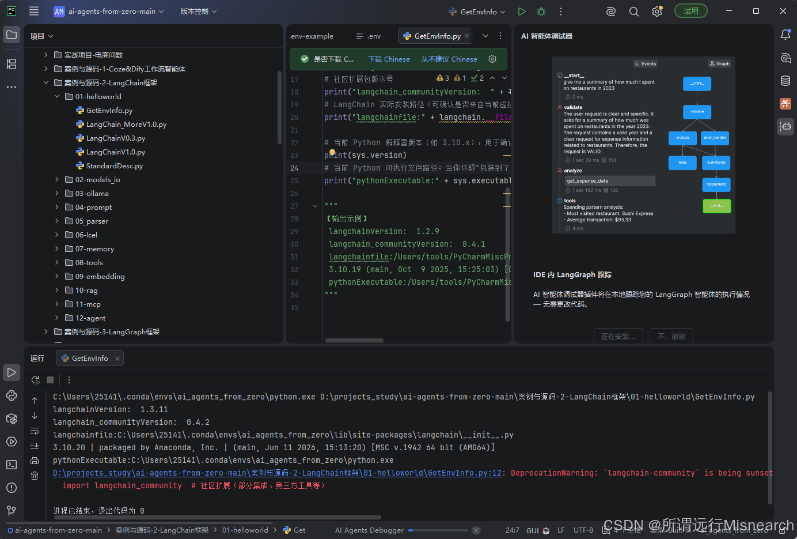Click 从不建议 Chinese link

click(x=449, y=59)
